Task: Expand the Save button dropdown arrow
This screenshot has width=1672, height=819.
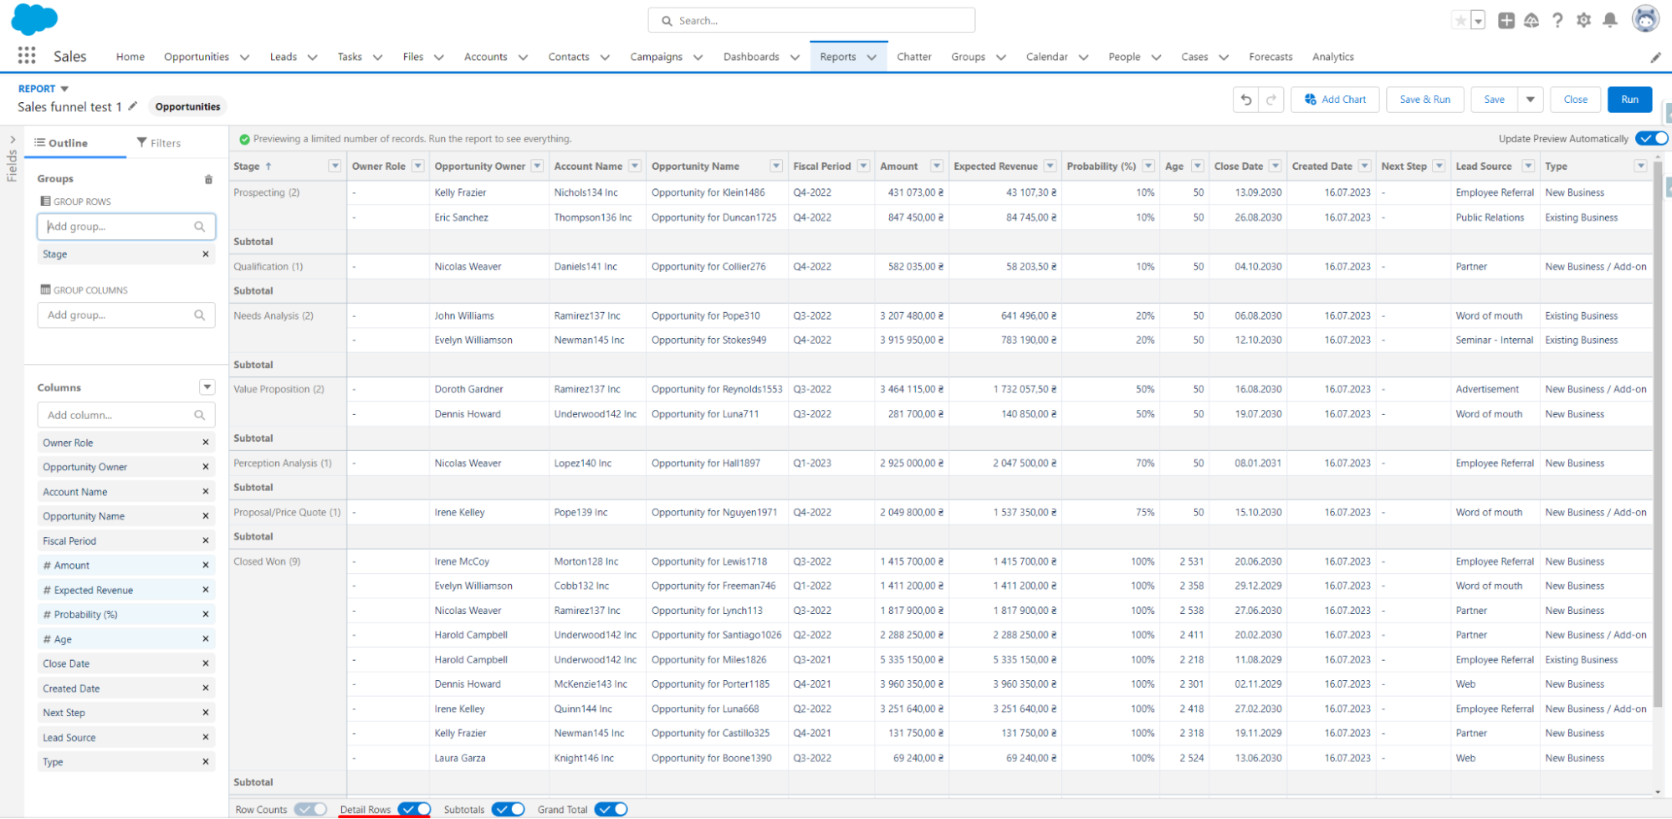Action: (x=1531, y=99)
